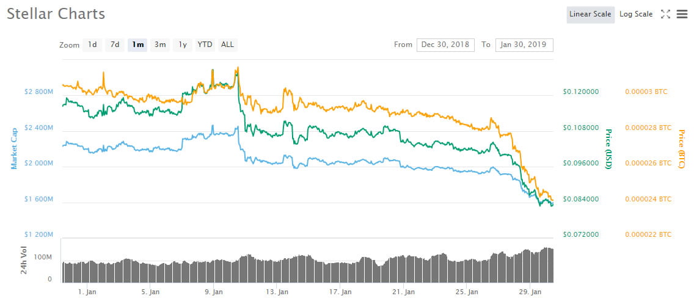Toggle fullscreen chart view icon
This screenshot has width=694, height=307.
click(x=665, y=14)
